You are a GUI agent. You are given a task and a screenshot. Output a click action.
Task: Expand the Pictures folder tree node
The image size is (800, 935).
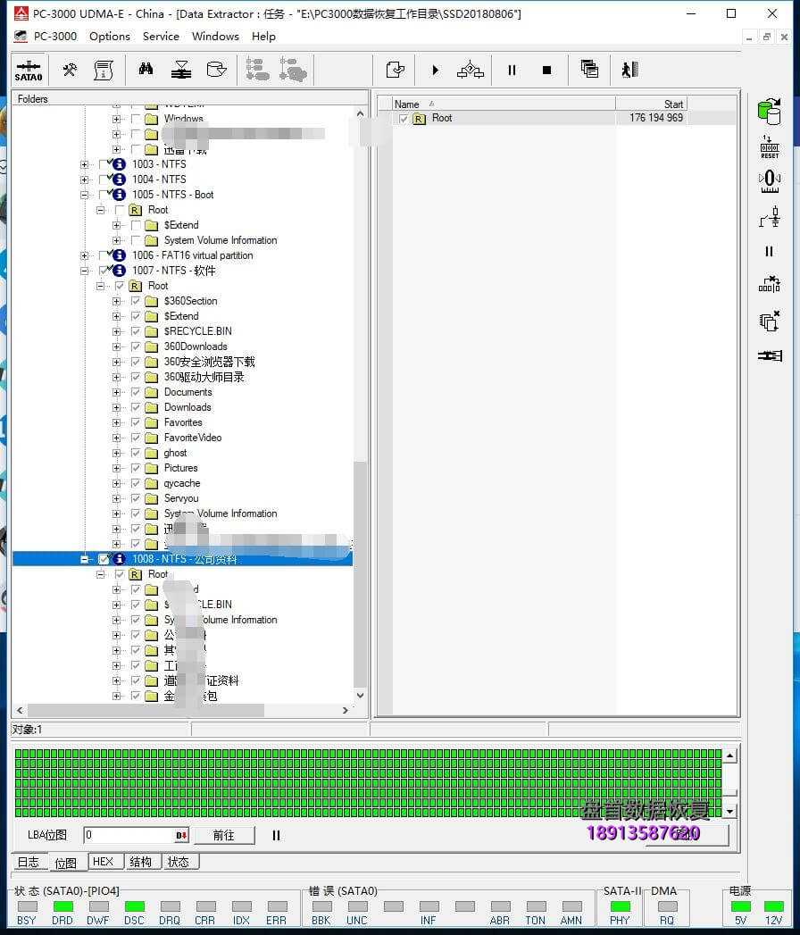(x=116, y=468)
